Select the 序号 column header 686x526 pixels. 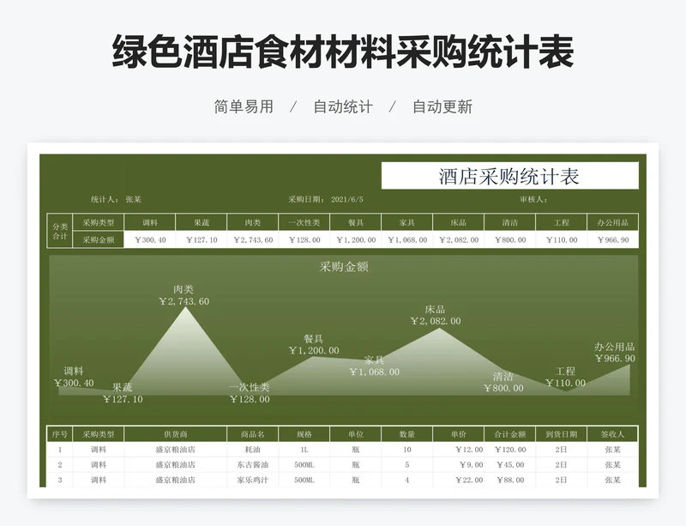[x=60, y=434]
